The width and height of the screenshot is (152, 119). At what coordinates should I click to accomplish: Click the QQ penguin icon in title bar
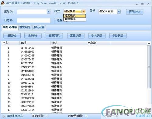[3, 3]
